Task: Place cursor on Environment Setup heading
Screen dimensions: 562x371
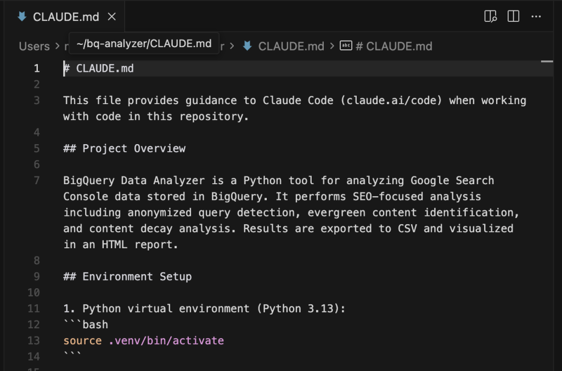Action: pos(137,276)
